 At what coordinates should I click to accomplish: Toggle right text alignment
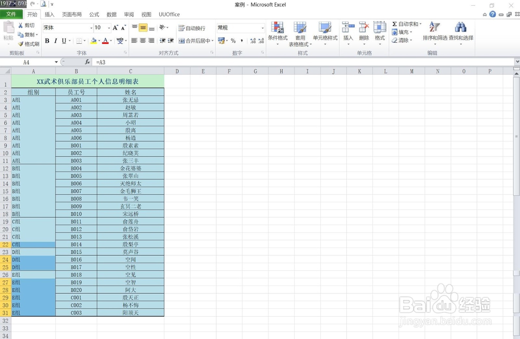click(151, 41)
